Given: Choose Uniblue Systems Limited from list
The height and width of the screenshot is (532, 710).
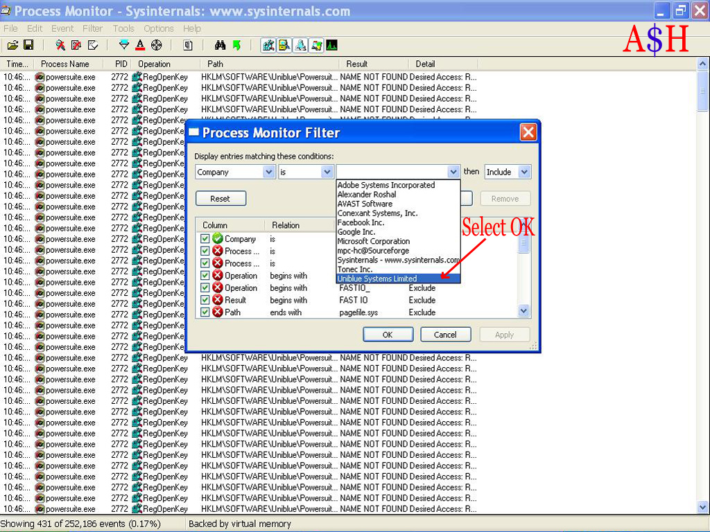Looking at the screenshot, I should 398,278.
